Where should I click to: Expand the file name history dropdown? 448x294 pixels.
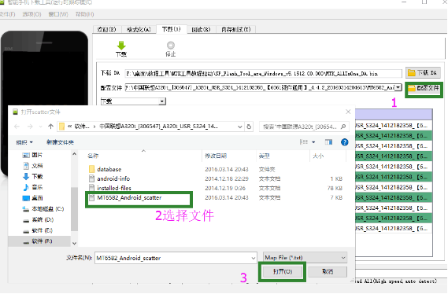pos(254,258)
